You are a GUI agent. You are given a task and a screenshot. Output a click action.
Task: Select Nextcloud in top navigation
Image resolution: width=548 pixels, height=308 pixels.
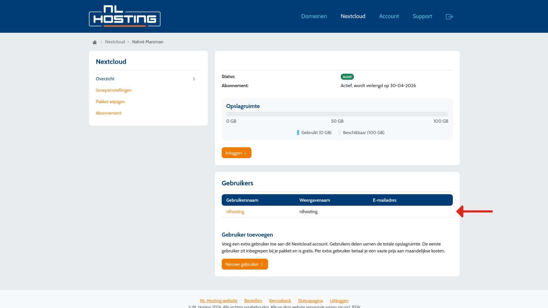(353, 16)
